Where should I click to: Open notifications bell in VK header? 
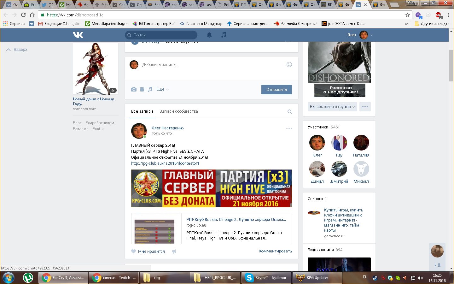tap(209, 35)
